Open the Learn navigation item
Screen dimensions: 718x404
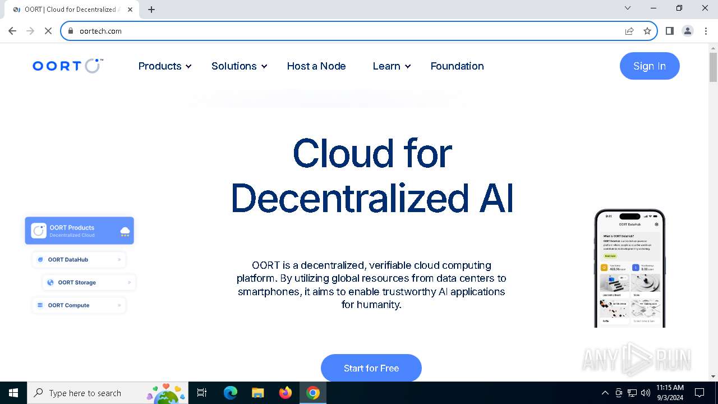click(386, 66)
